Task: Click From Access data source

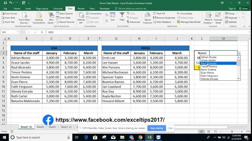Action: (9, 14)
